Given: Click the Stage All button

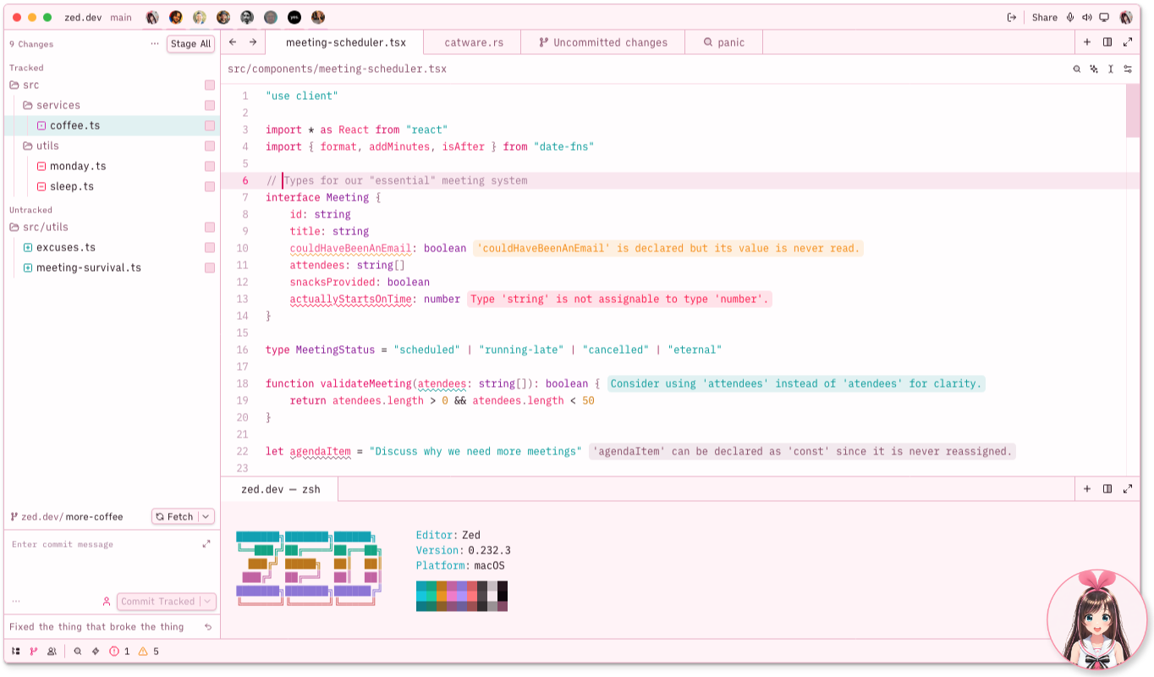Looking at the screenshot, I should tap(190, 44).
